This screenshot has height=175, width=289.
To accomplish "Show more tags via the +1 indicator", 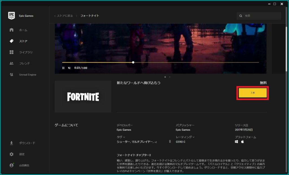I will (x=156, y=142).
